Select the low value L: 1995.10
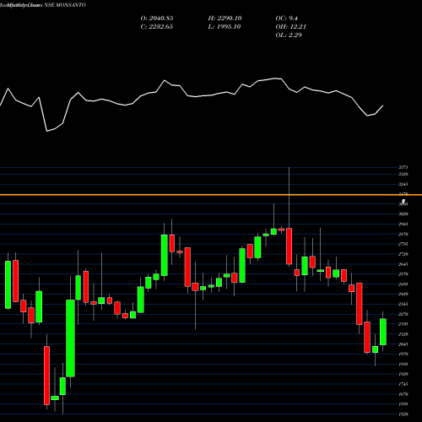Image resolution: width=422 pixels, height=422 pixels. tap(225, 27)
